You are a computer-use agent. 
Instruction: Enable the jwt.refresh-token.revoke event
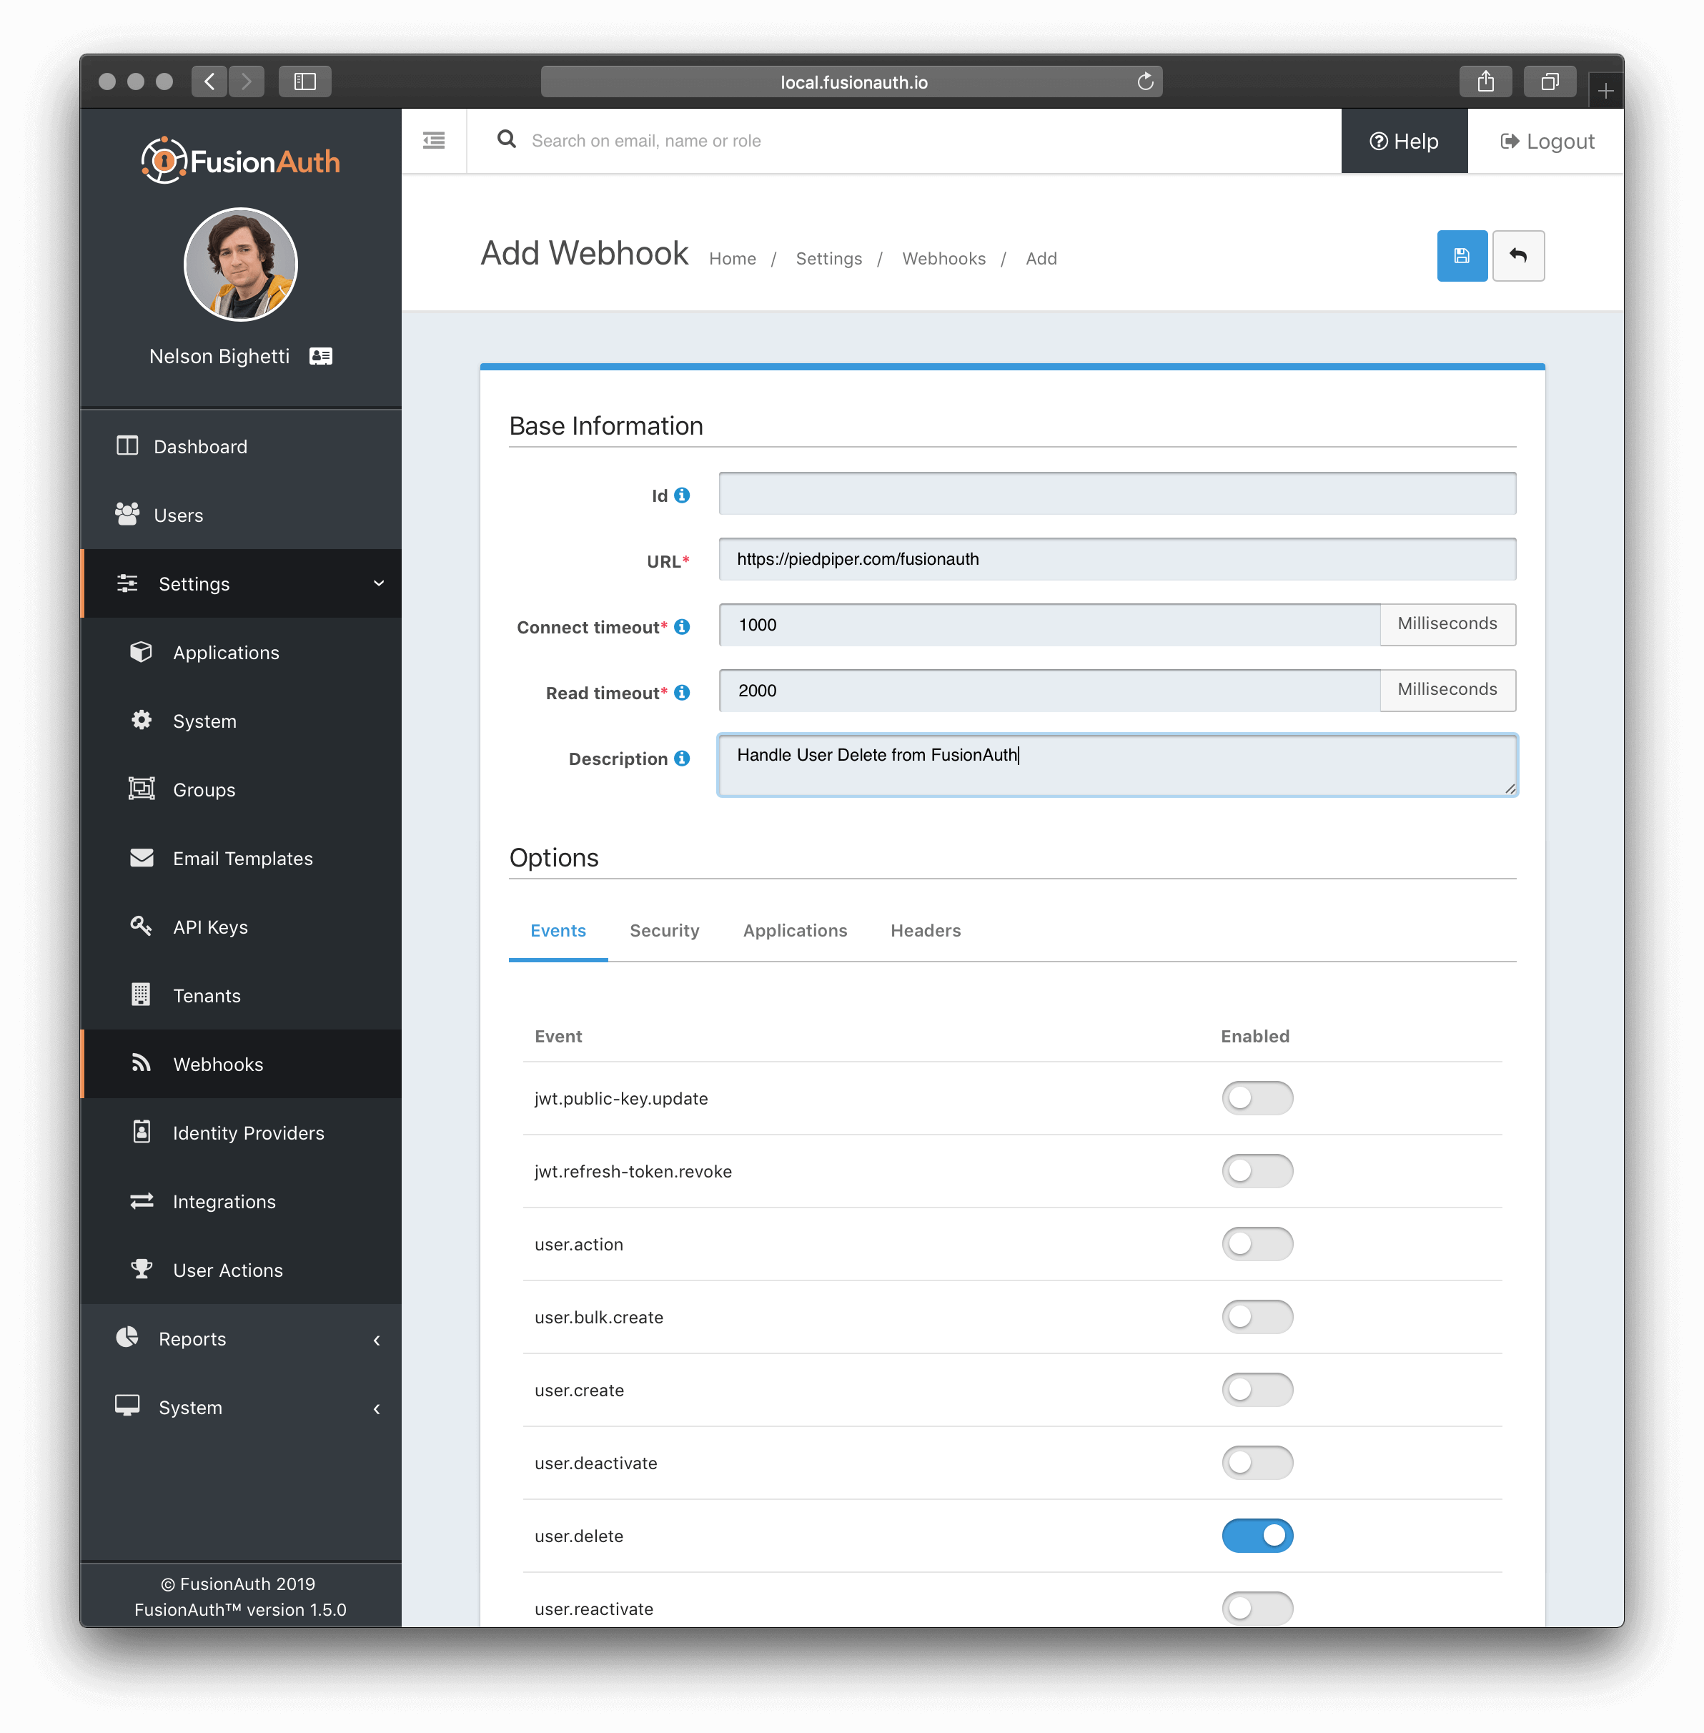1257,1171
